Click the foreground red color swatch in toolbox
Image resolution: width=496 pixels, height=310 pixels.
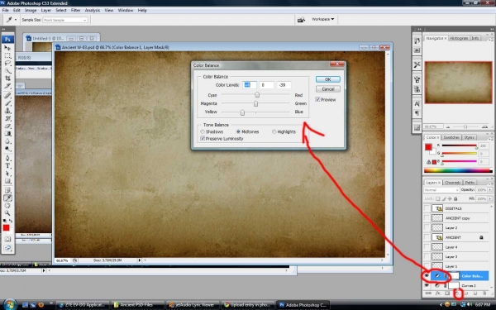tap(6, 228)
